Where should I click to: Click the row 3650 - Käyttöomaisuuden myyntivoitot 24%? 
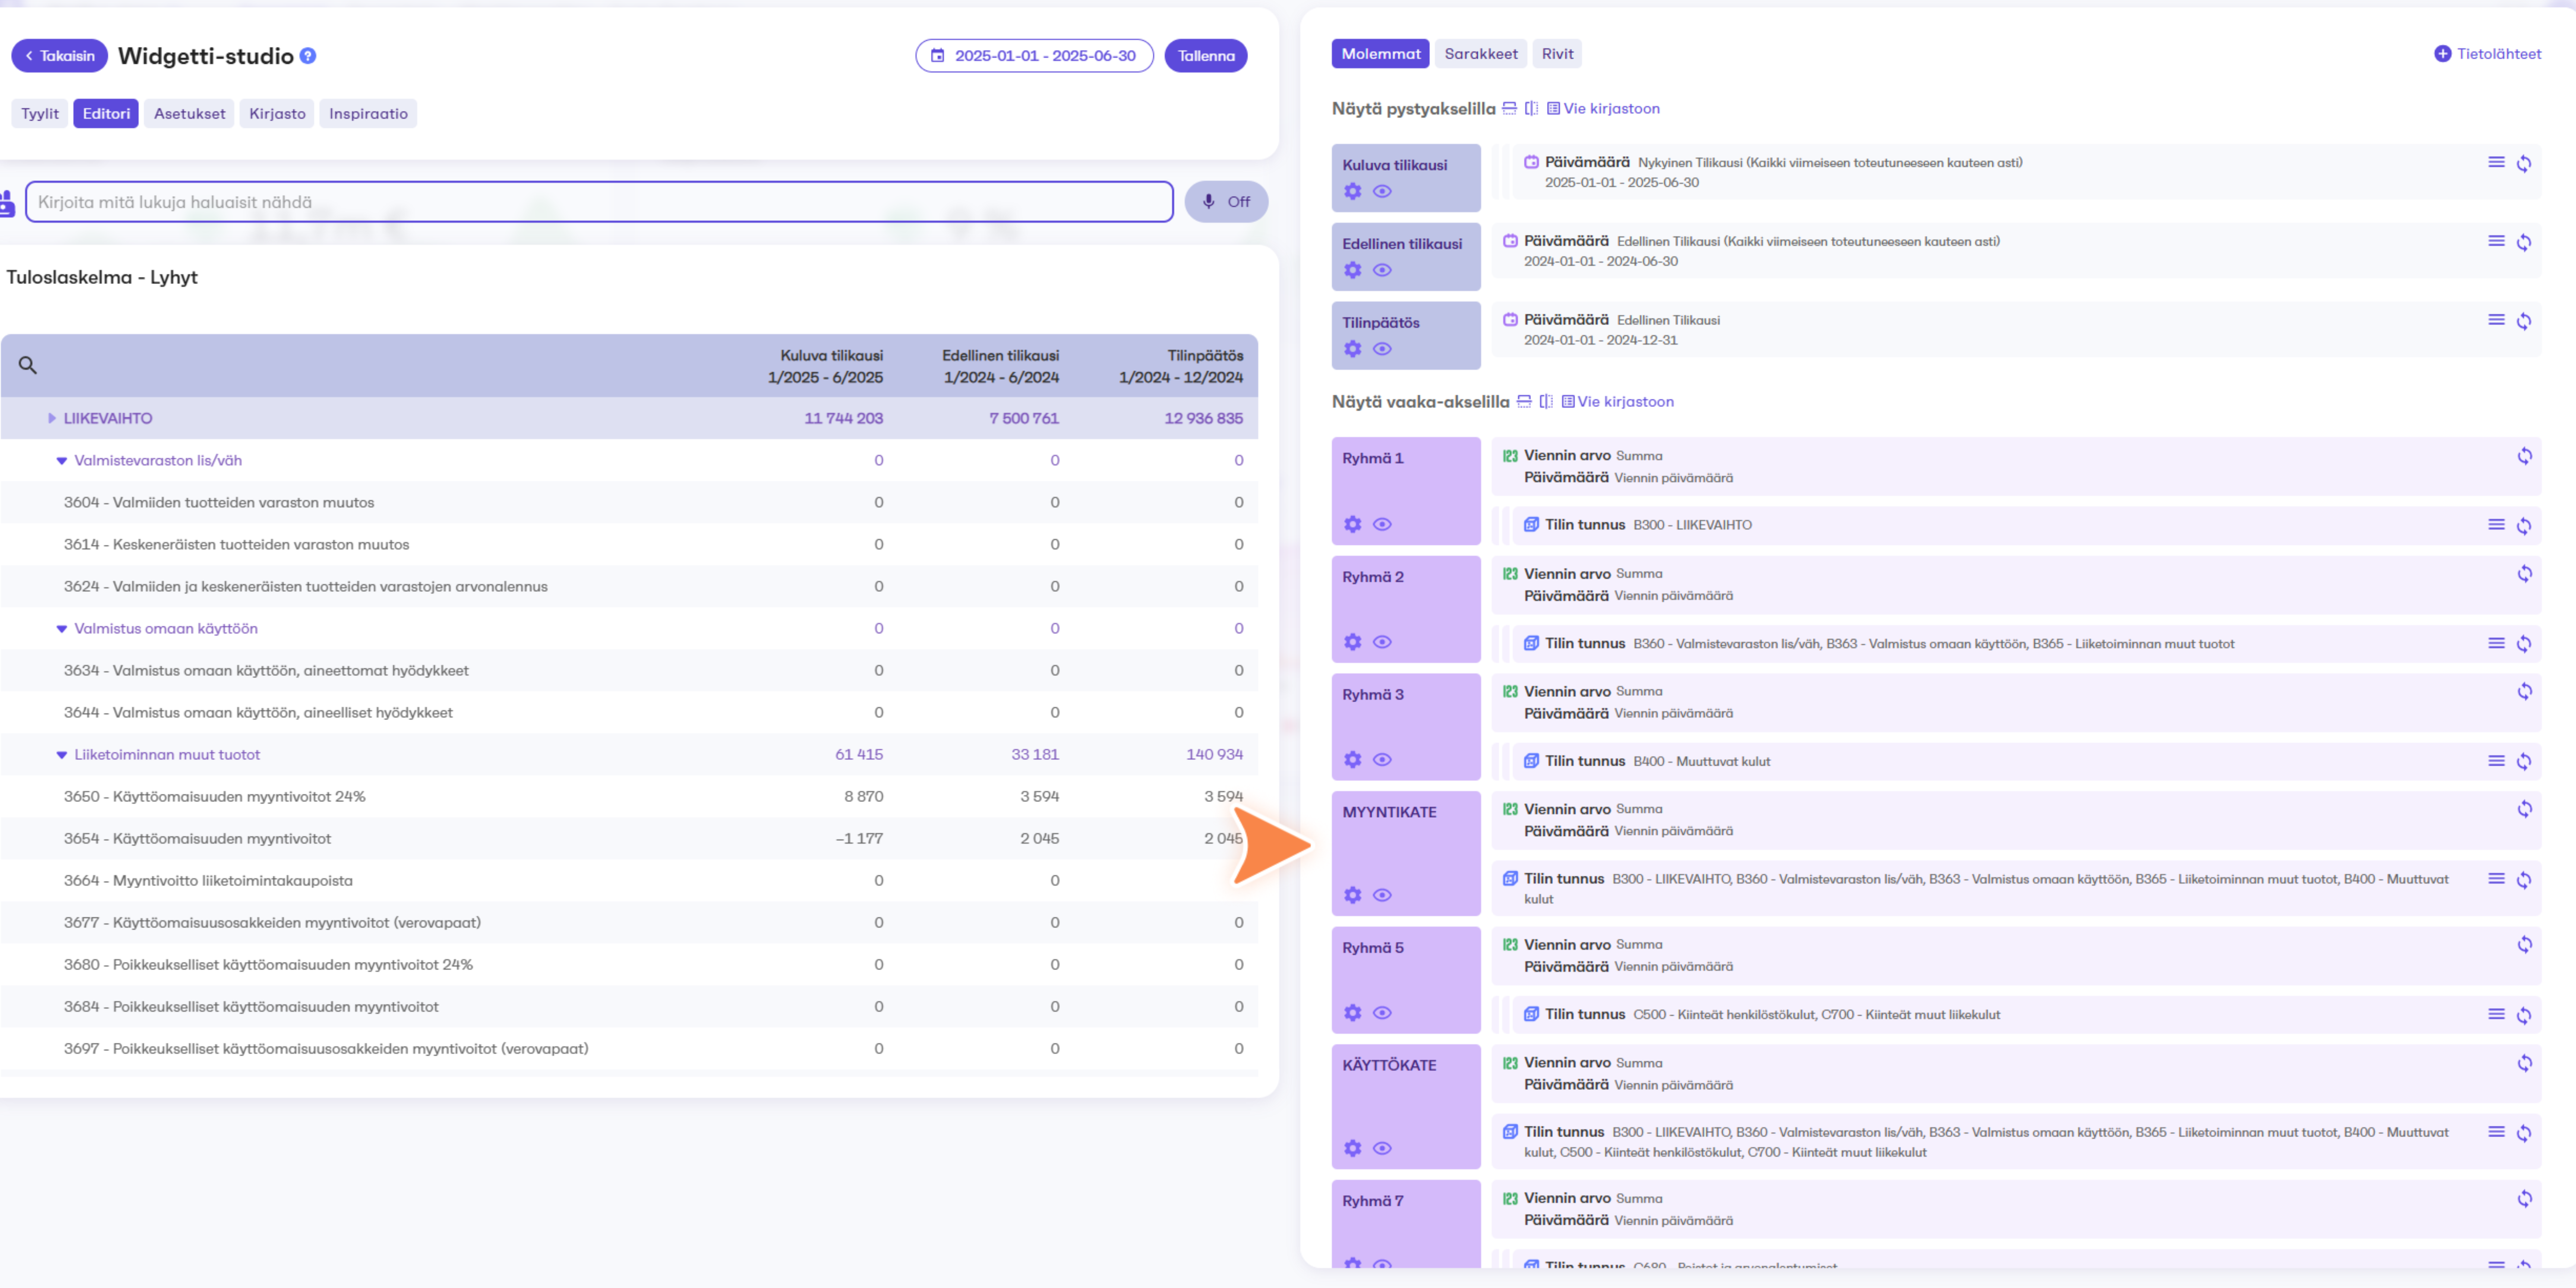click(629, 797)
